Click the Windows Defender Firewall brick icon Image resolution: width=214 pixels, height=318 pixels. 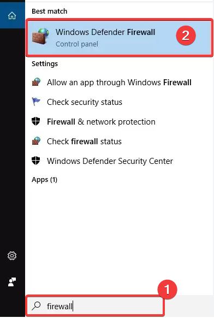40,36
